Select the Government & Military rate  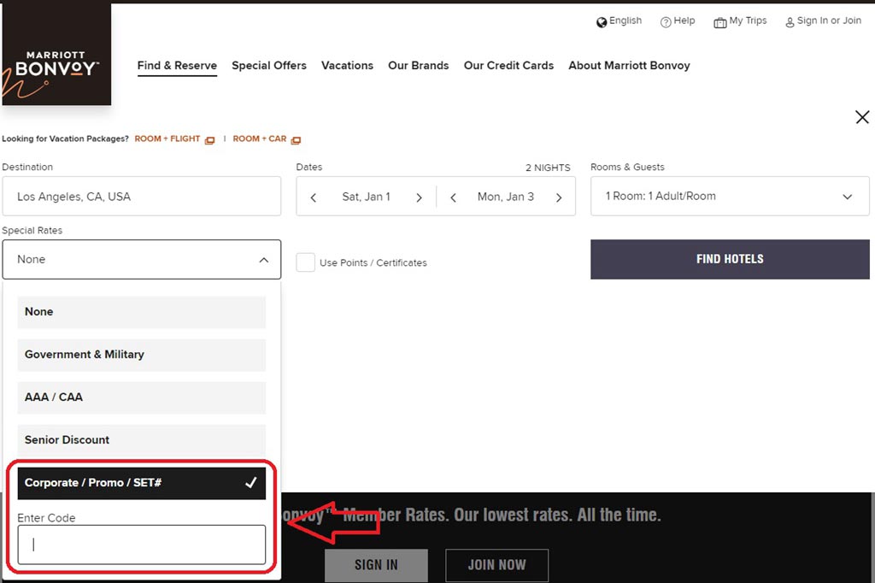142,355
